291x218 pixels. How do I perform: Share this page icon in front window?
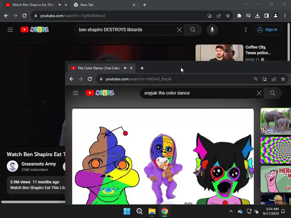coord(274,79)
